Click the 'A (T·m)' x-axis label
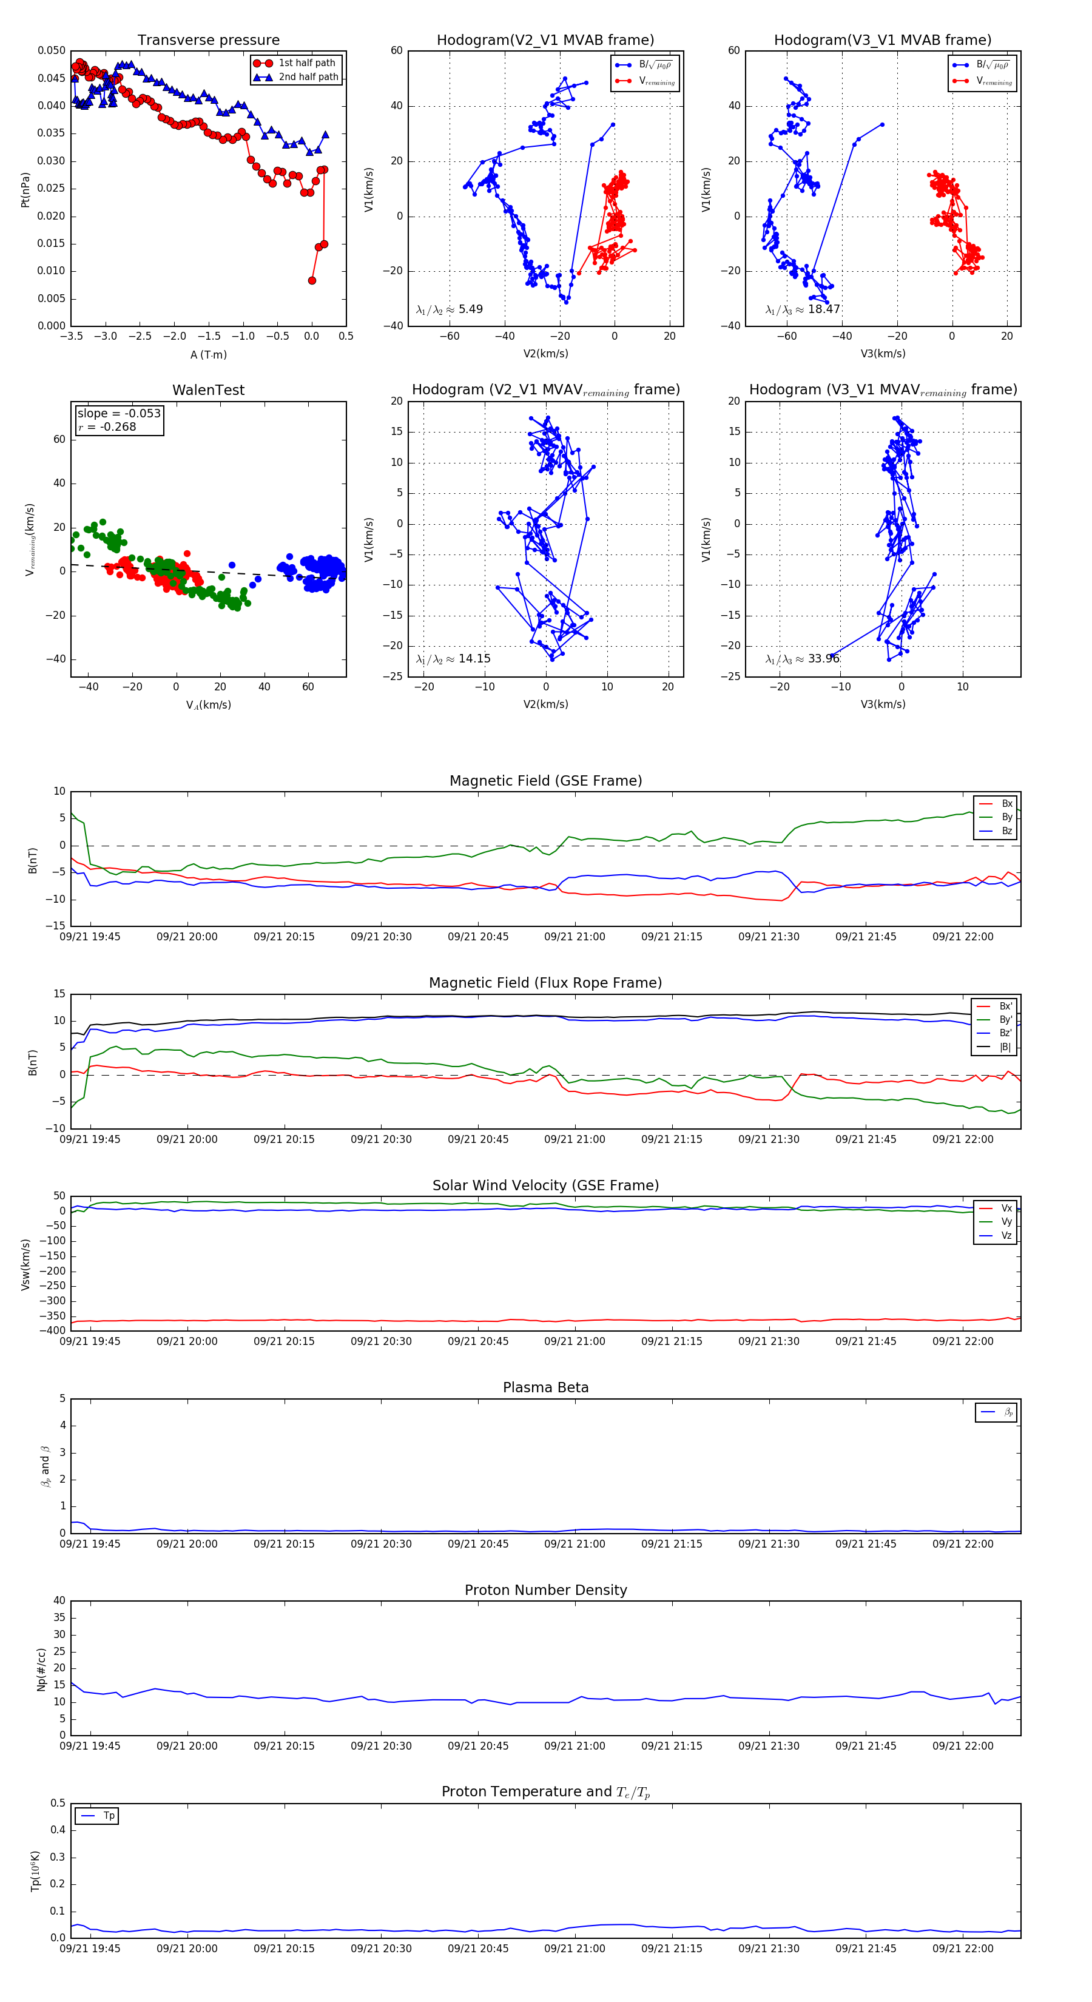Image resolution: width=1092 pixels, height=2002 pixels. 208,355
